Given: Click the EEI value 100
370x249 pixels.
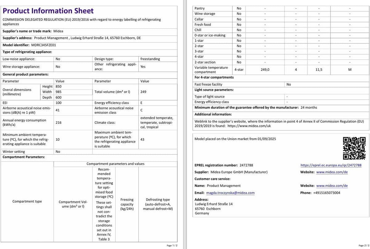Looking at the screenshot, I should click(x=59, y=103).
